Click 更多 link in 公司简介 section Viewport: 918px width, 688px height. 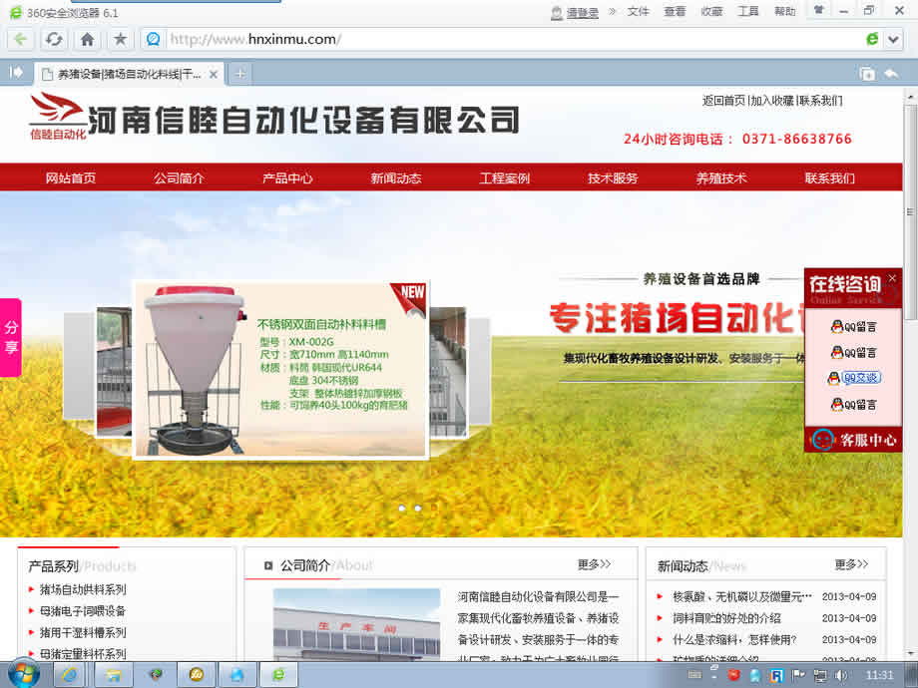pos(594,564)
